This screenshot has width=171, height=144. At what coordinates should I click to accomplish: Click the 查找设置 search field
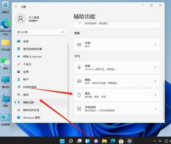(x=40, y=32)
